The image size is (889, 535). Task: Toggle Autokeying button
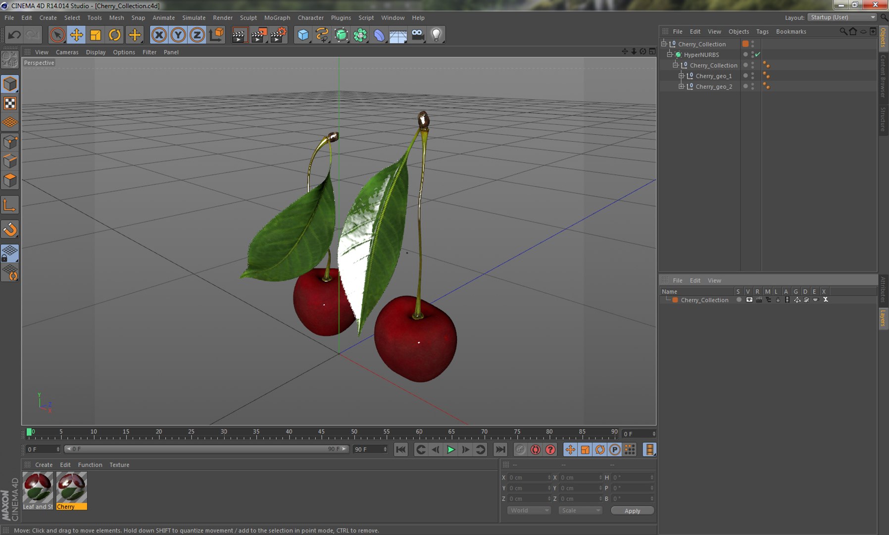[536, 449]
